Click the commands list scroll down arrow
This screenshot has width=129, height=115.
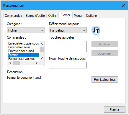tap(42, 58)
